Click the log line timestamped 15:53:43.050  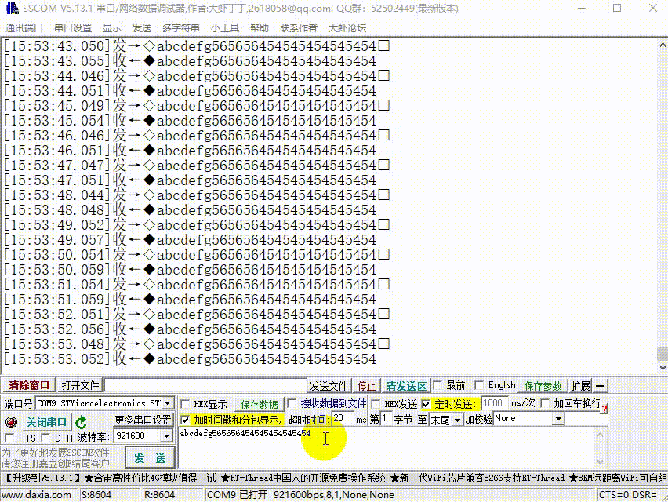(x=196, y=46)
